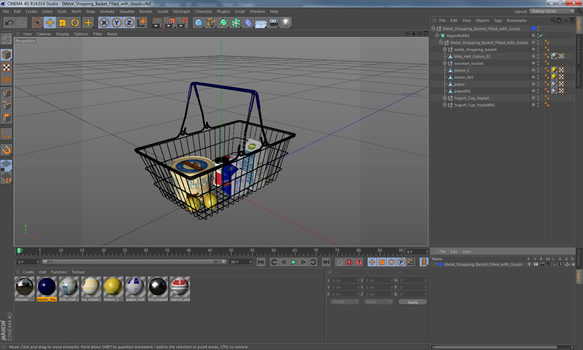This screenshot has height=350, width=583.
Task: Open the HyperNURBS generator icon
Action: point(224,23)
